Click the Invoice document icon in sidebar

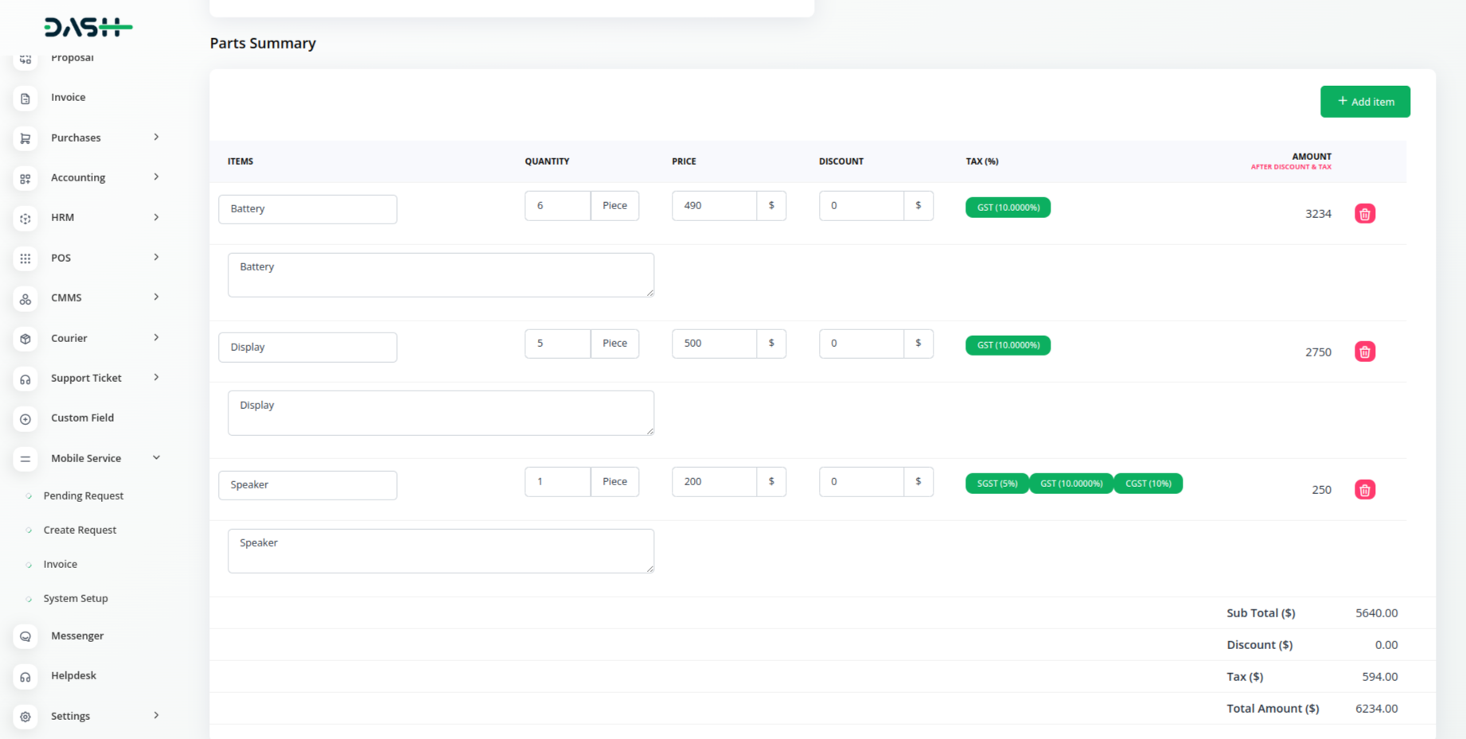tap(25, 98)
